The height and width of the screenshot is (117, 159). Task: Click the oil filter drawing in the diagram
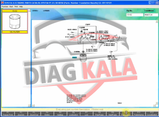[x=83, y=58]
